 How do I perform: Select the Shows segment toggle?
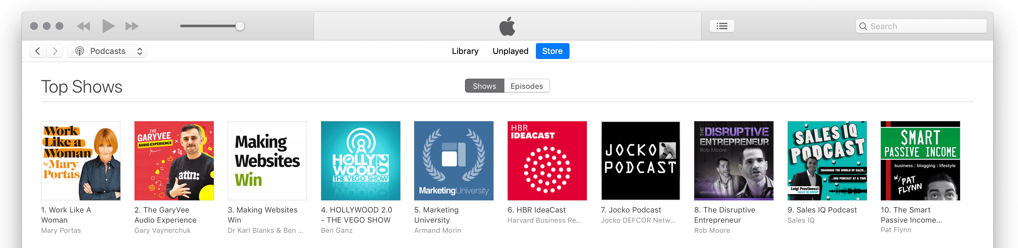point(484,86)
